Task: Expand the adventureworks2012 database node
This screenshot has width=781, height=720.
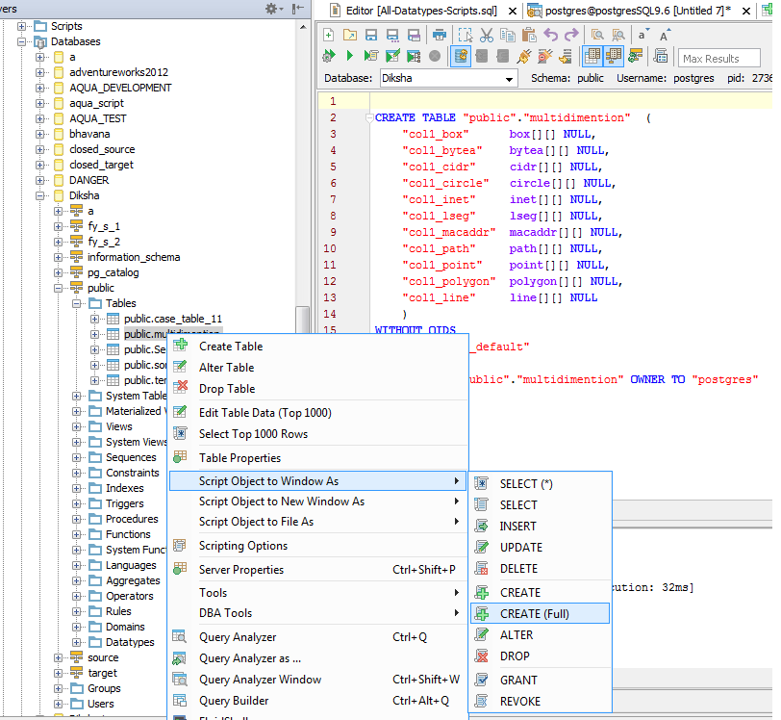Action: click(x=41, y=72)
